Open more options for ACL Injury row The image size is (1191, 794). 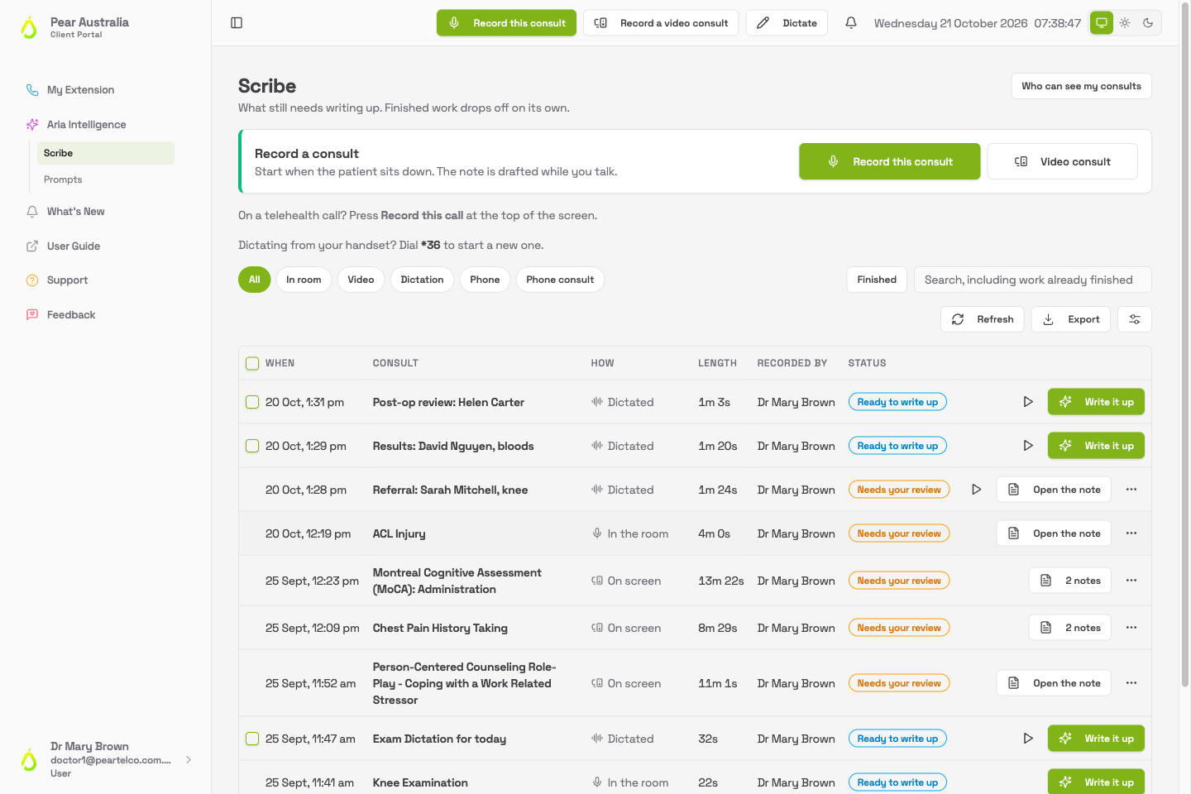pyautogui.click(x=1131, y=533)
